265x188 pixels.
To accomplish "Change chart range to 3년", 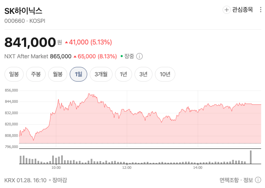I will 143,74.
